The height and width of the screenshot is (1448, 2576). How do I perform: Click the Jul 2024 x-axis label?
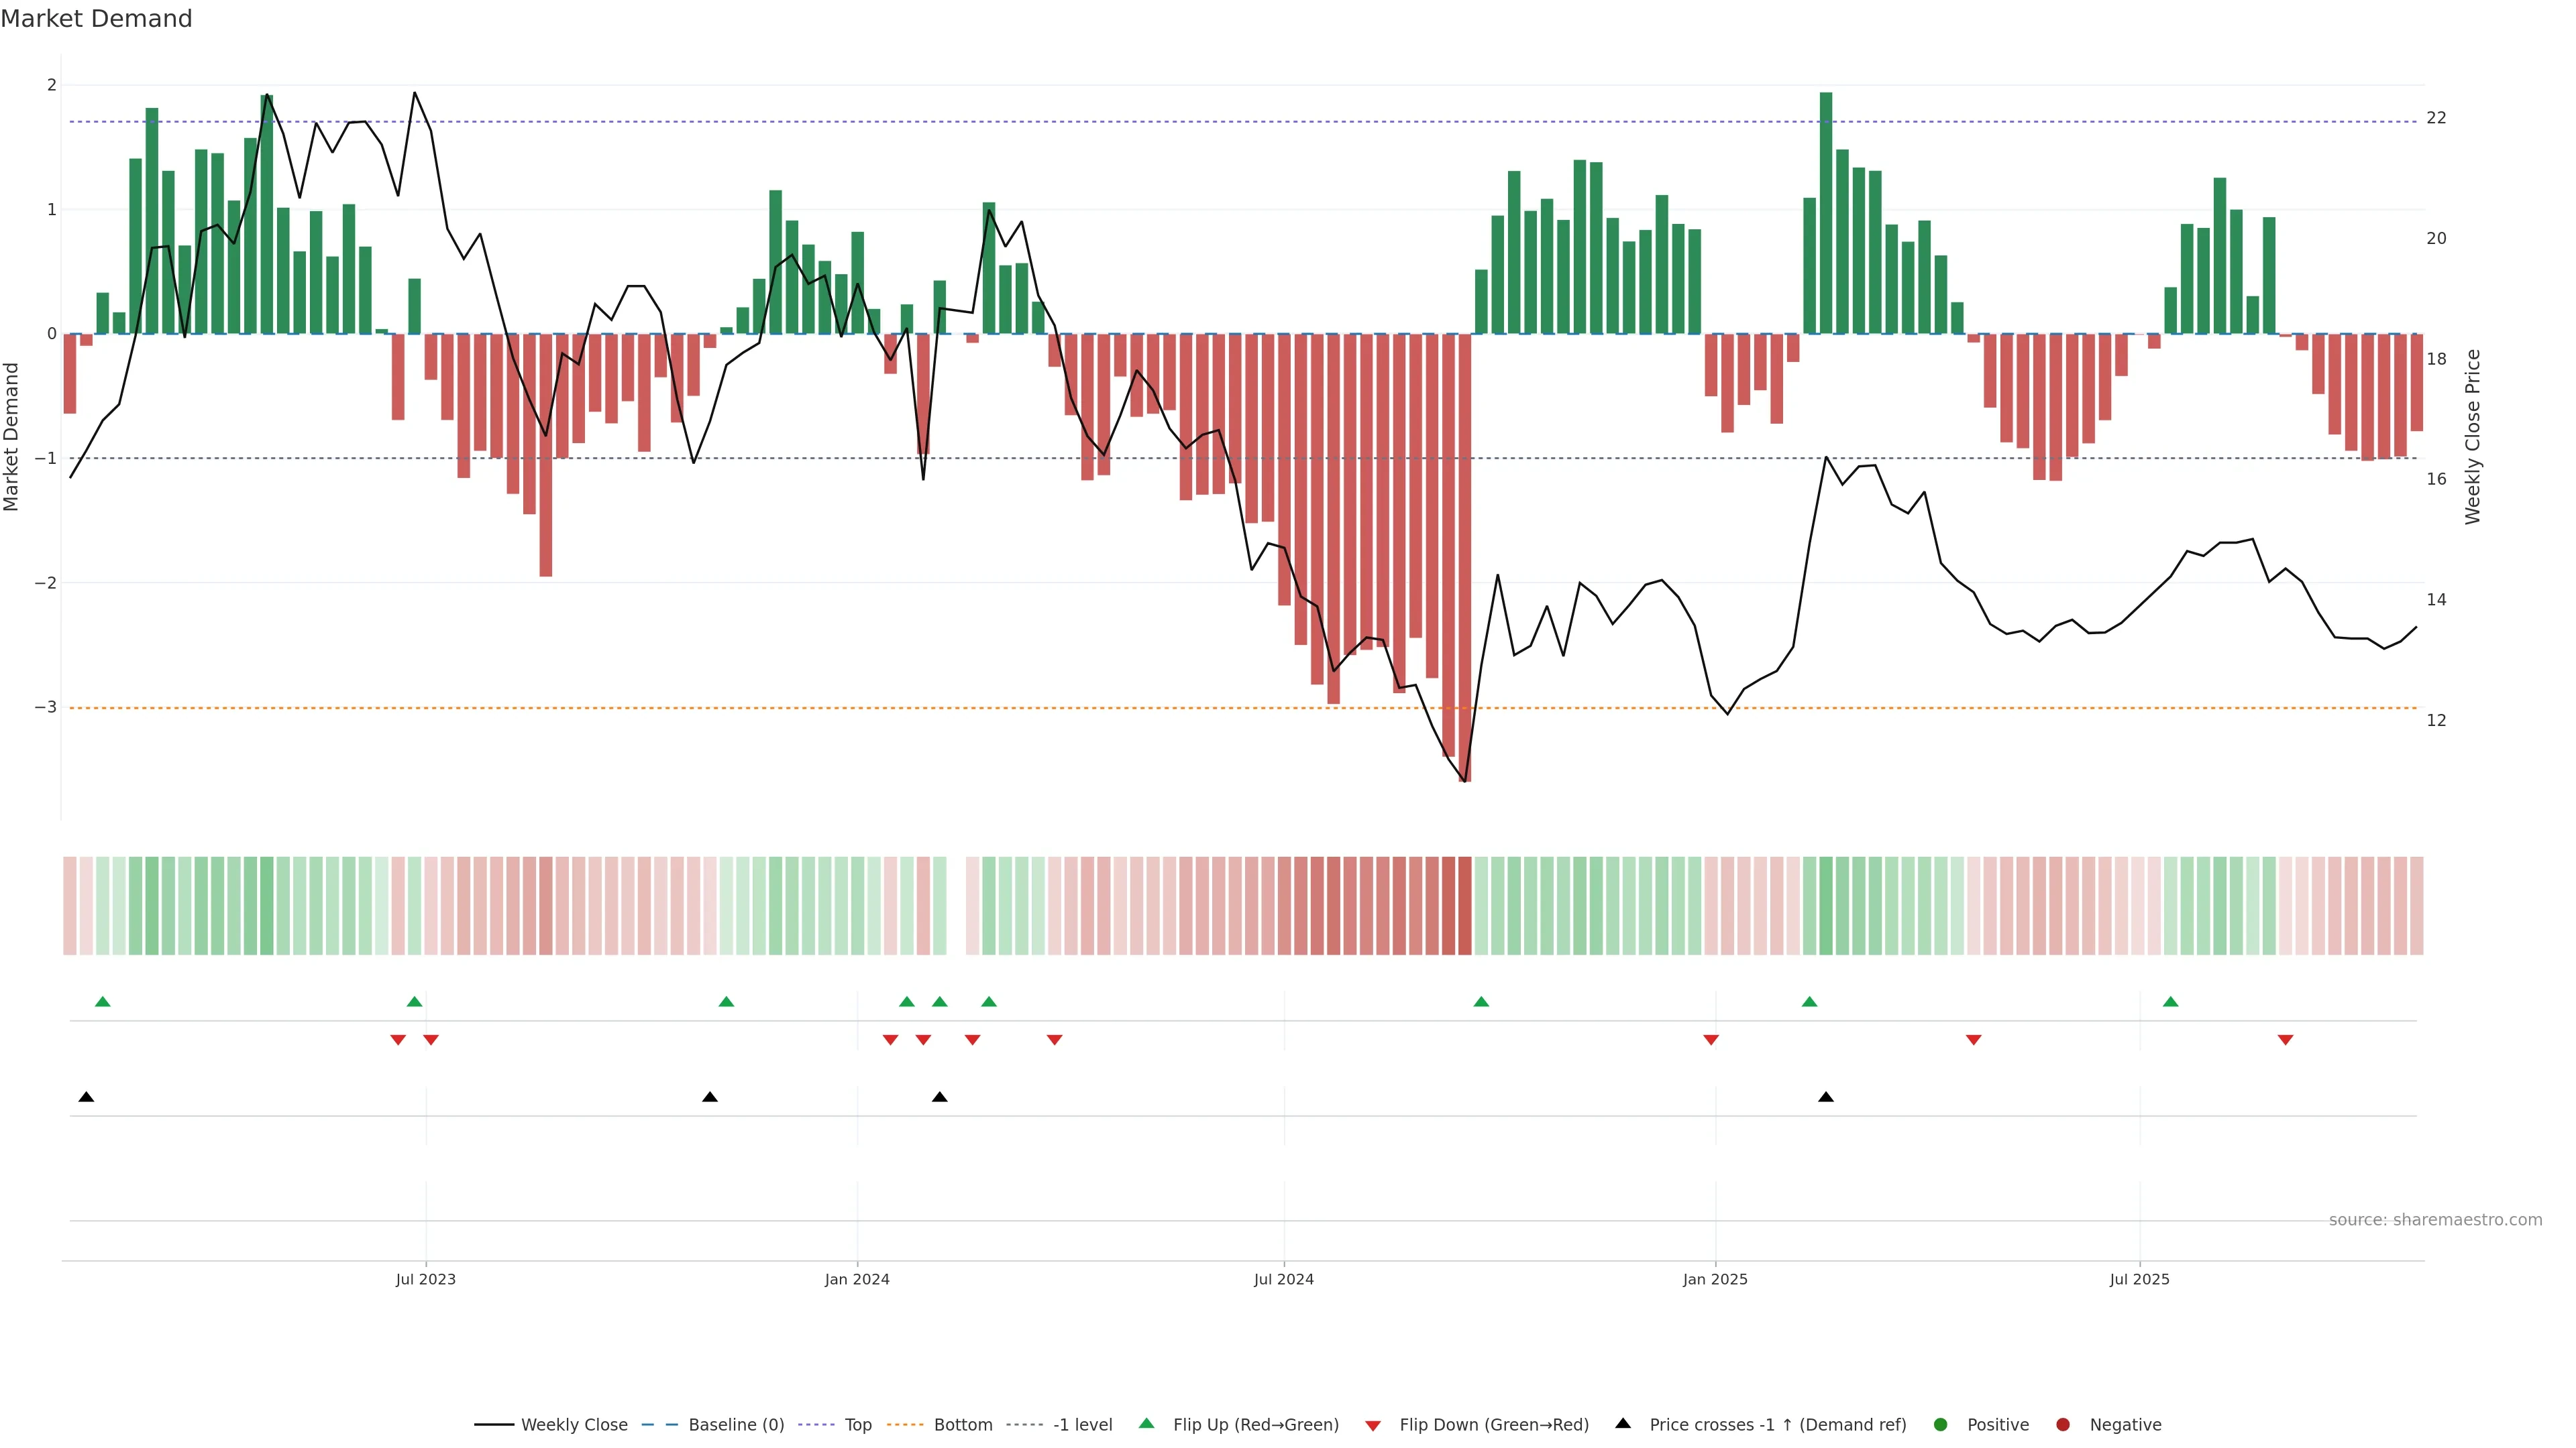(x=1283, y=1279)
